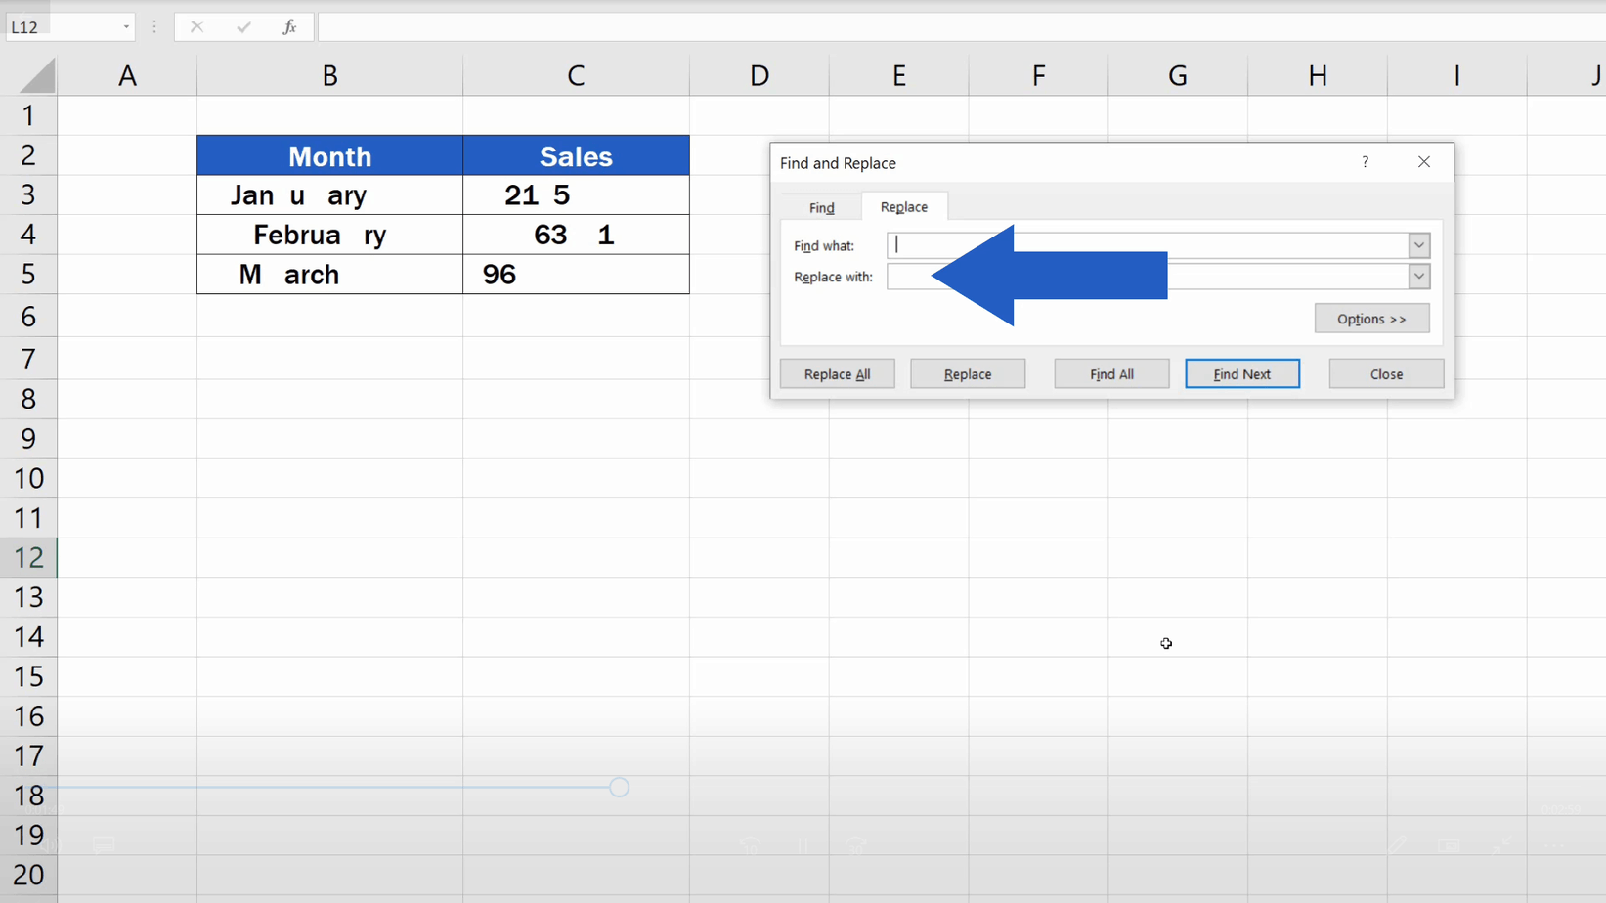Image resolution: width=1606 pixels, height=903 pixels.
Task: Click the Insert Function (fx) icon
Action: [289, 26]
